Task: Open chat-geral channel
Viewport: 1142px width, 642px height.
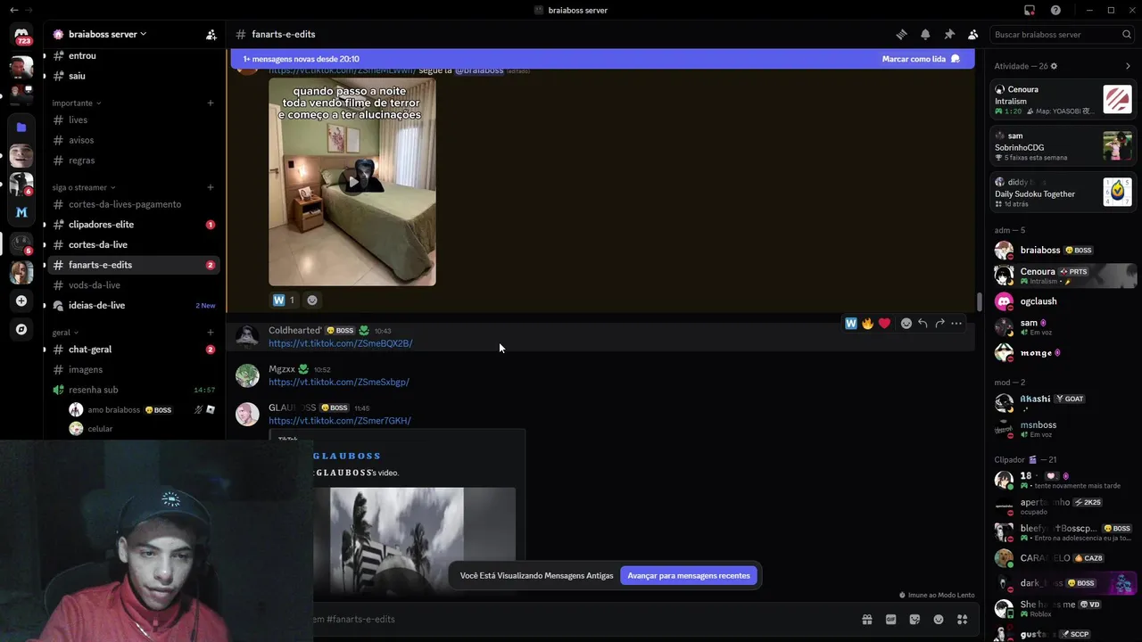Action: tap(134, 350)
